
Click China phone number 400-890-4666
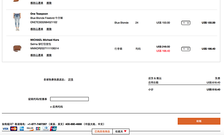coord(74,124)
